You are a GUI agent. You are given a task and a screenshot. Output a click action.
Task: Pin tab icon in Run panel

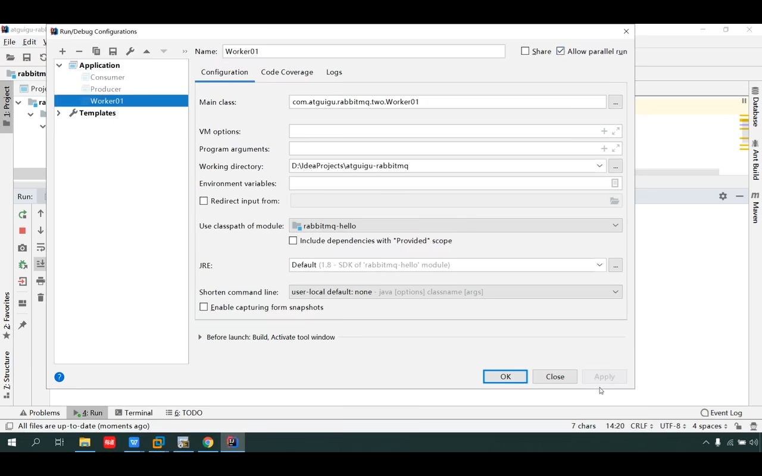click(23, 325)
